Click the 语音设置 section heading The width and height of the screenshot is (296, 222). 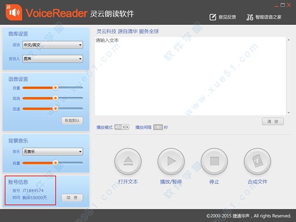click(18, 79)
